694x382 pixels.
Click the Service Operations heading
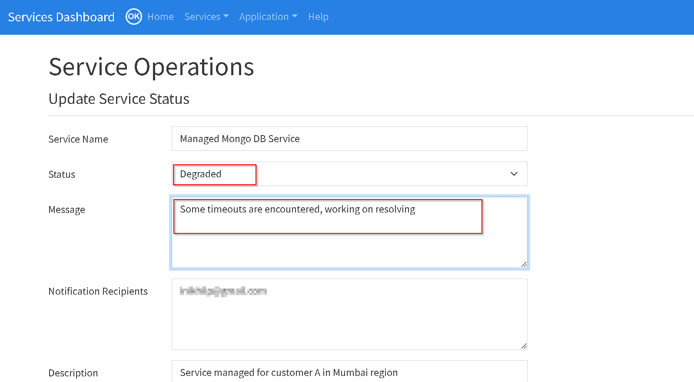tap(151, 67)
